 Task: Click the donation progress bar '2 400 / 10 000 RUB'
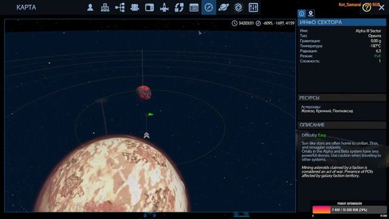[x=349, y=210]
